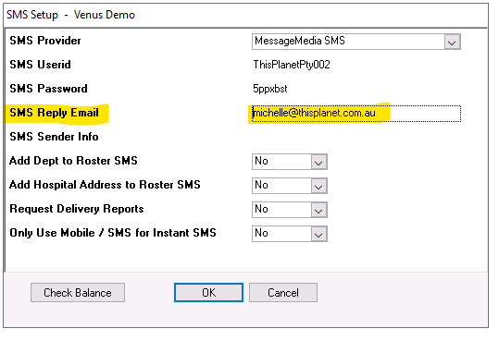Confirm settings with the OK button
The image size is (499, 341).
[x=209, y=293]
